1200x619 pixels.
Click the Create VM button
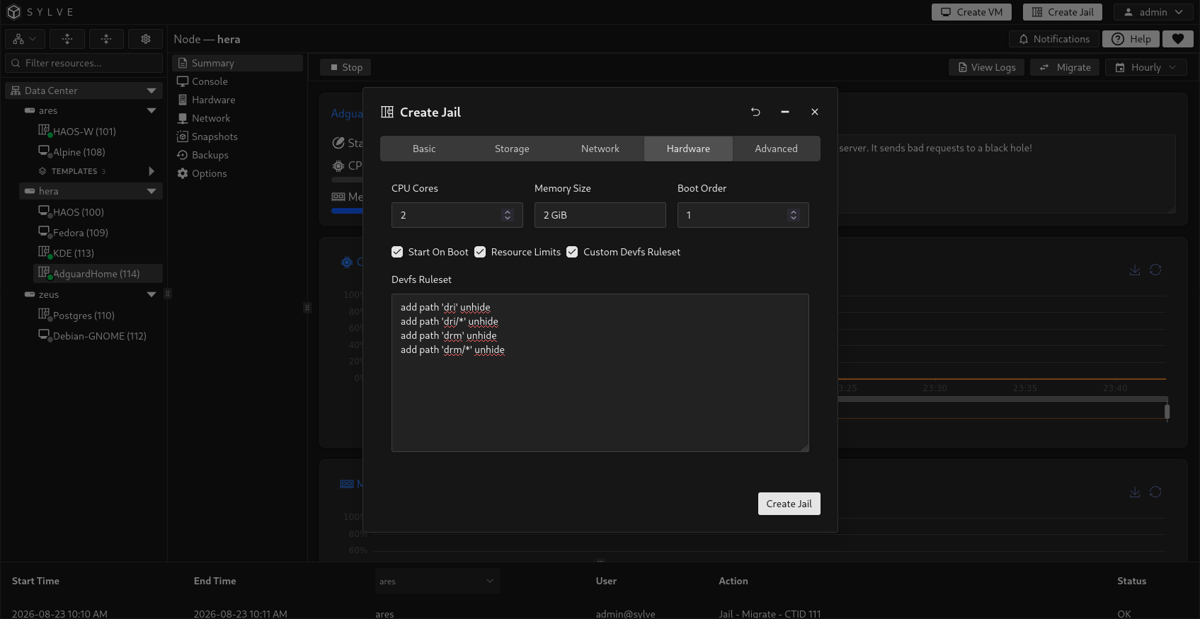(971, 12)
